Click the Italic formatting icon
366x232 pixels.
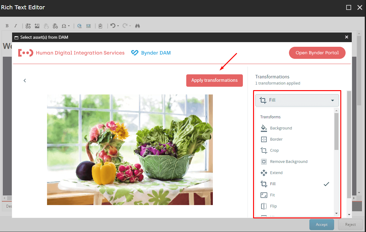click(15, 26)
